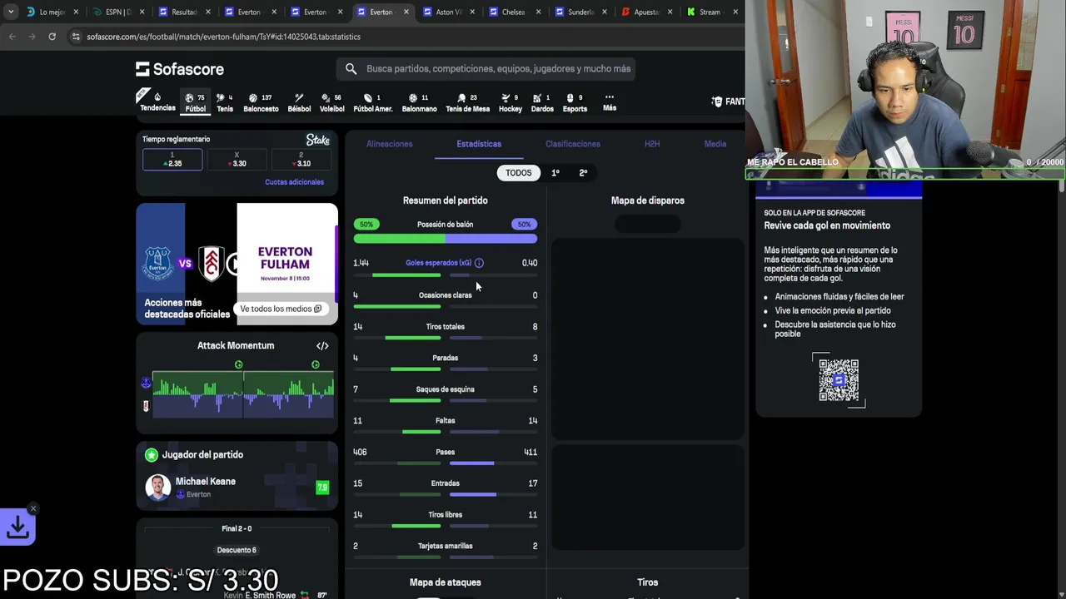
Task: Pick draw odds 3.30
Action: [x=237, y=160]
